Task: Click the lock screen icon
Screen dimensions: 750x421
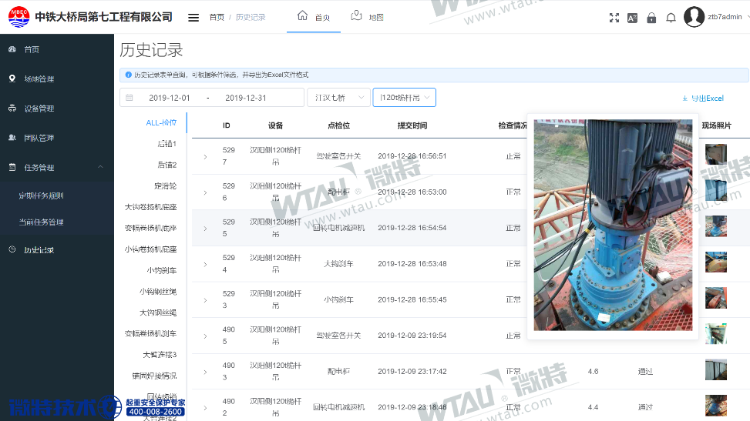Action: pyautogui.click(x=651, y=18)
